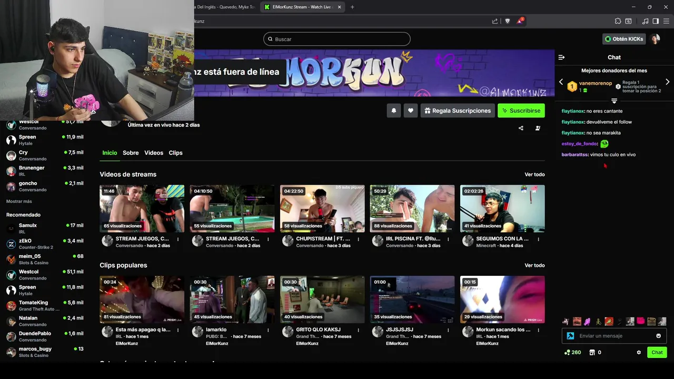The image size is (674, 379).
Task: Follow the channel with heart icon
Action: coord(410,111)
